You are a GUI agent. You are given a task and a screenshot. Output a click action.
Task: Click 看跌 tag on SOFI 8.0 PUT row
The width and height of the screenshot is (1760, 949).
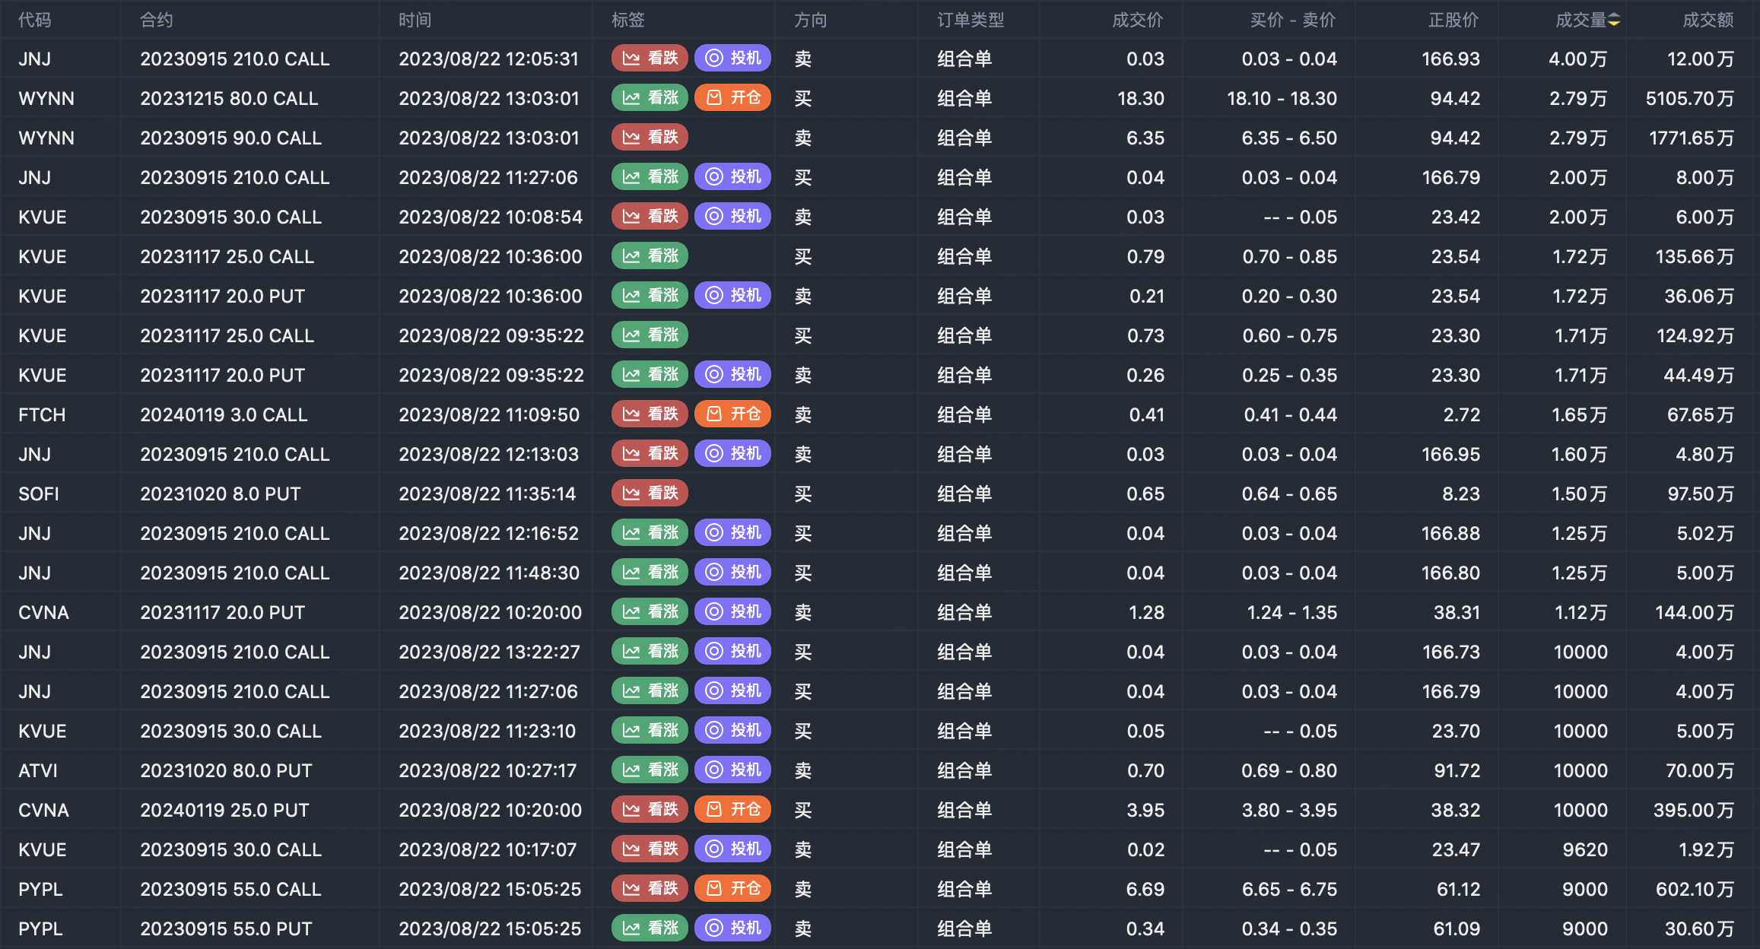point(650,494)
